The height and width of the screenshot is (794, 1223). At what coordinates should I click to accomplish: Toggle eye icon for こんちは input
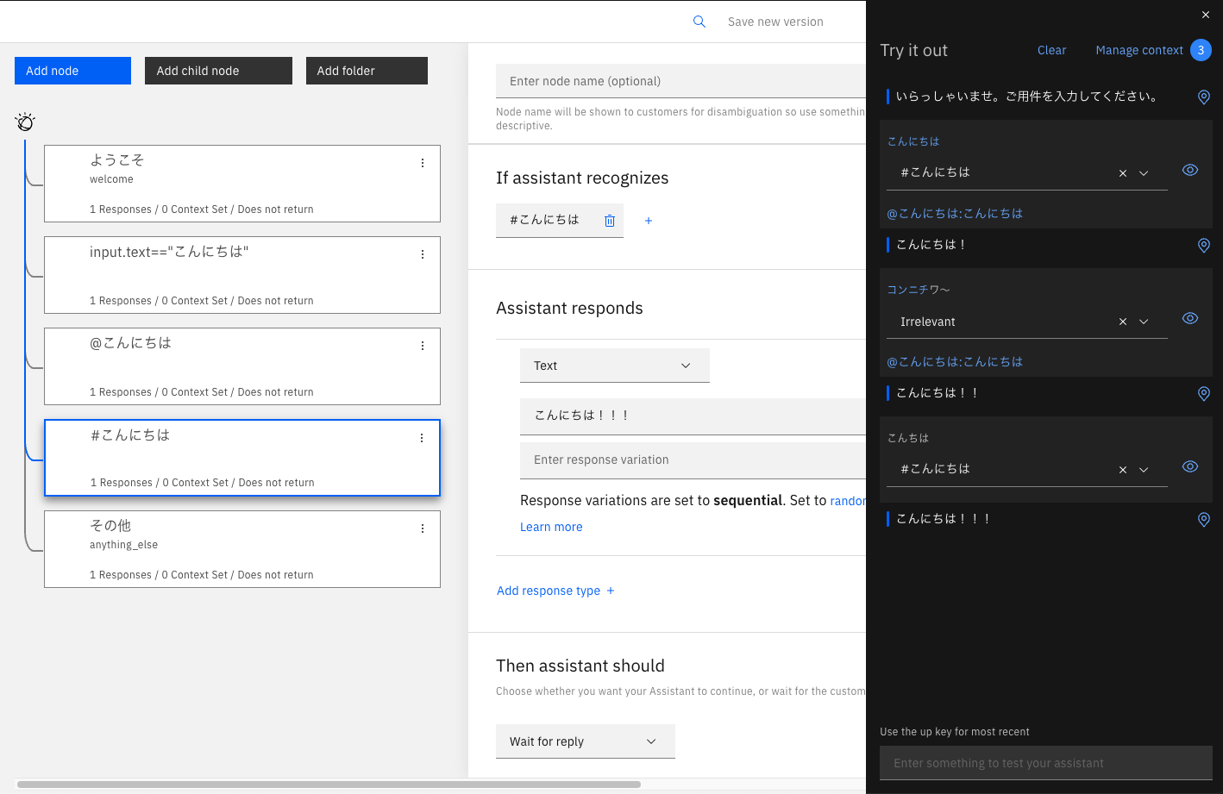pyautogui.click(x=1190, y=466)
